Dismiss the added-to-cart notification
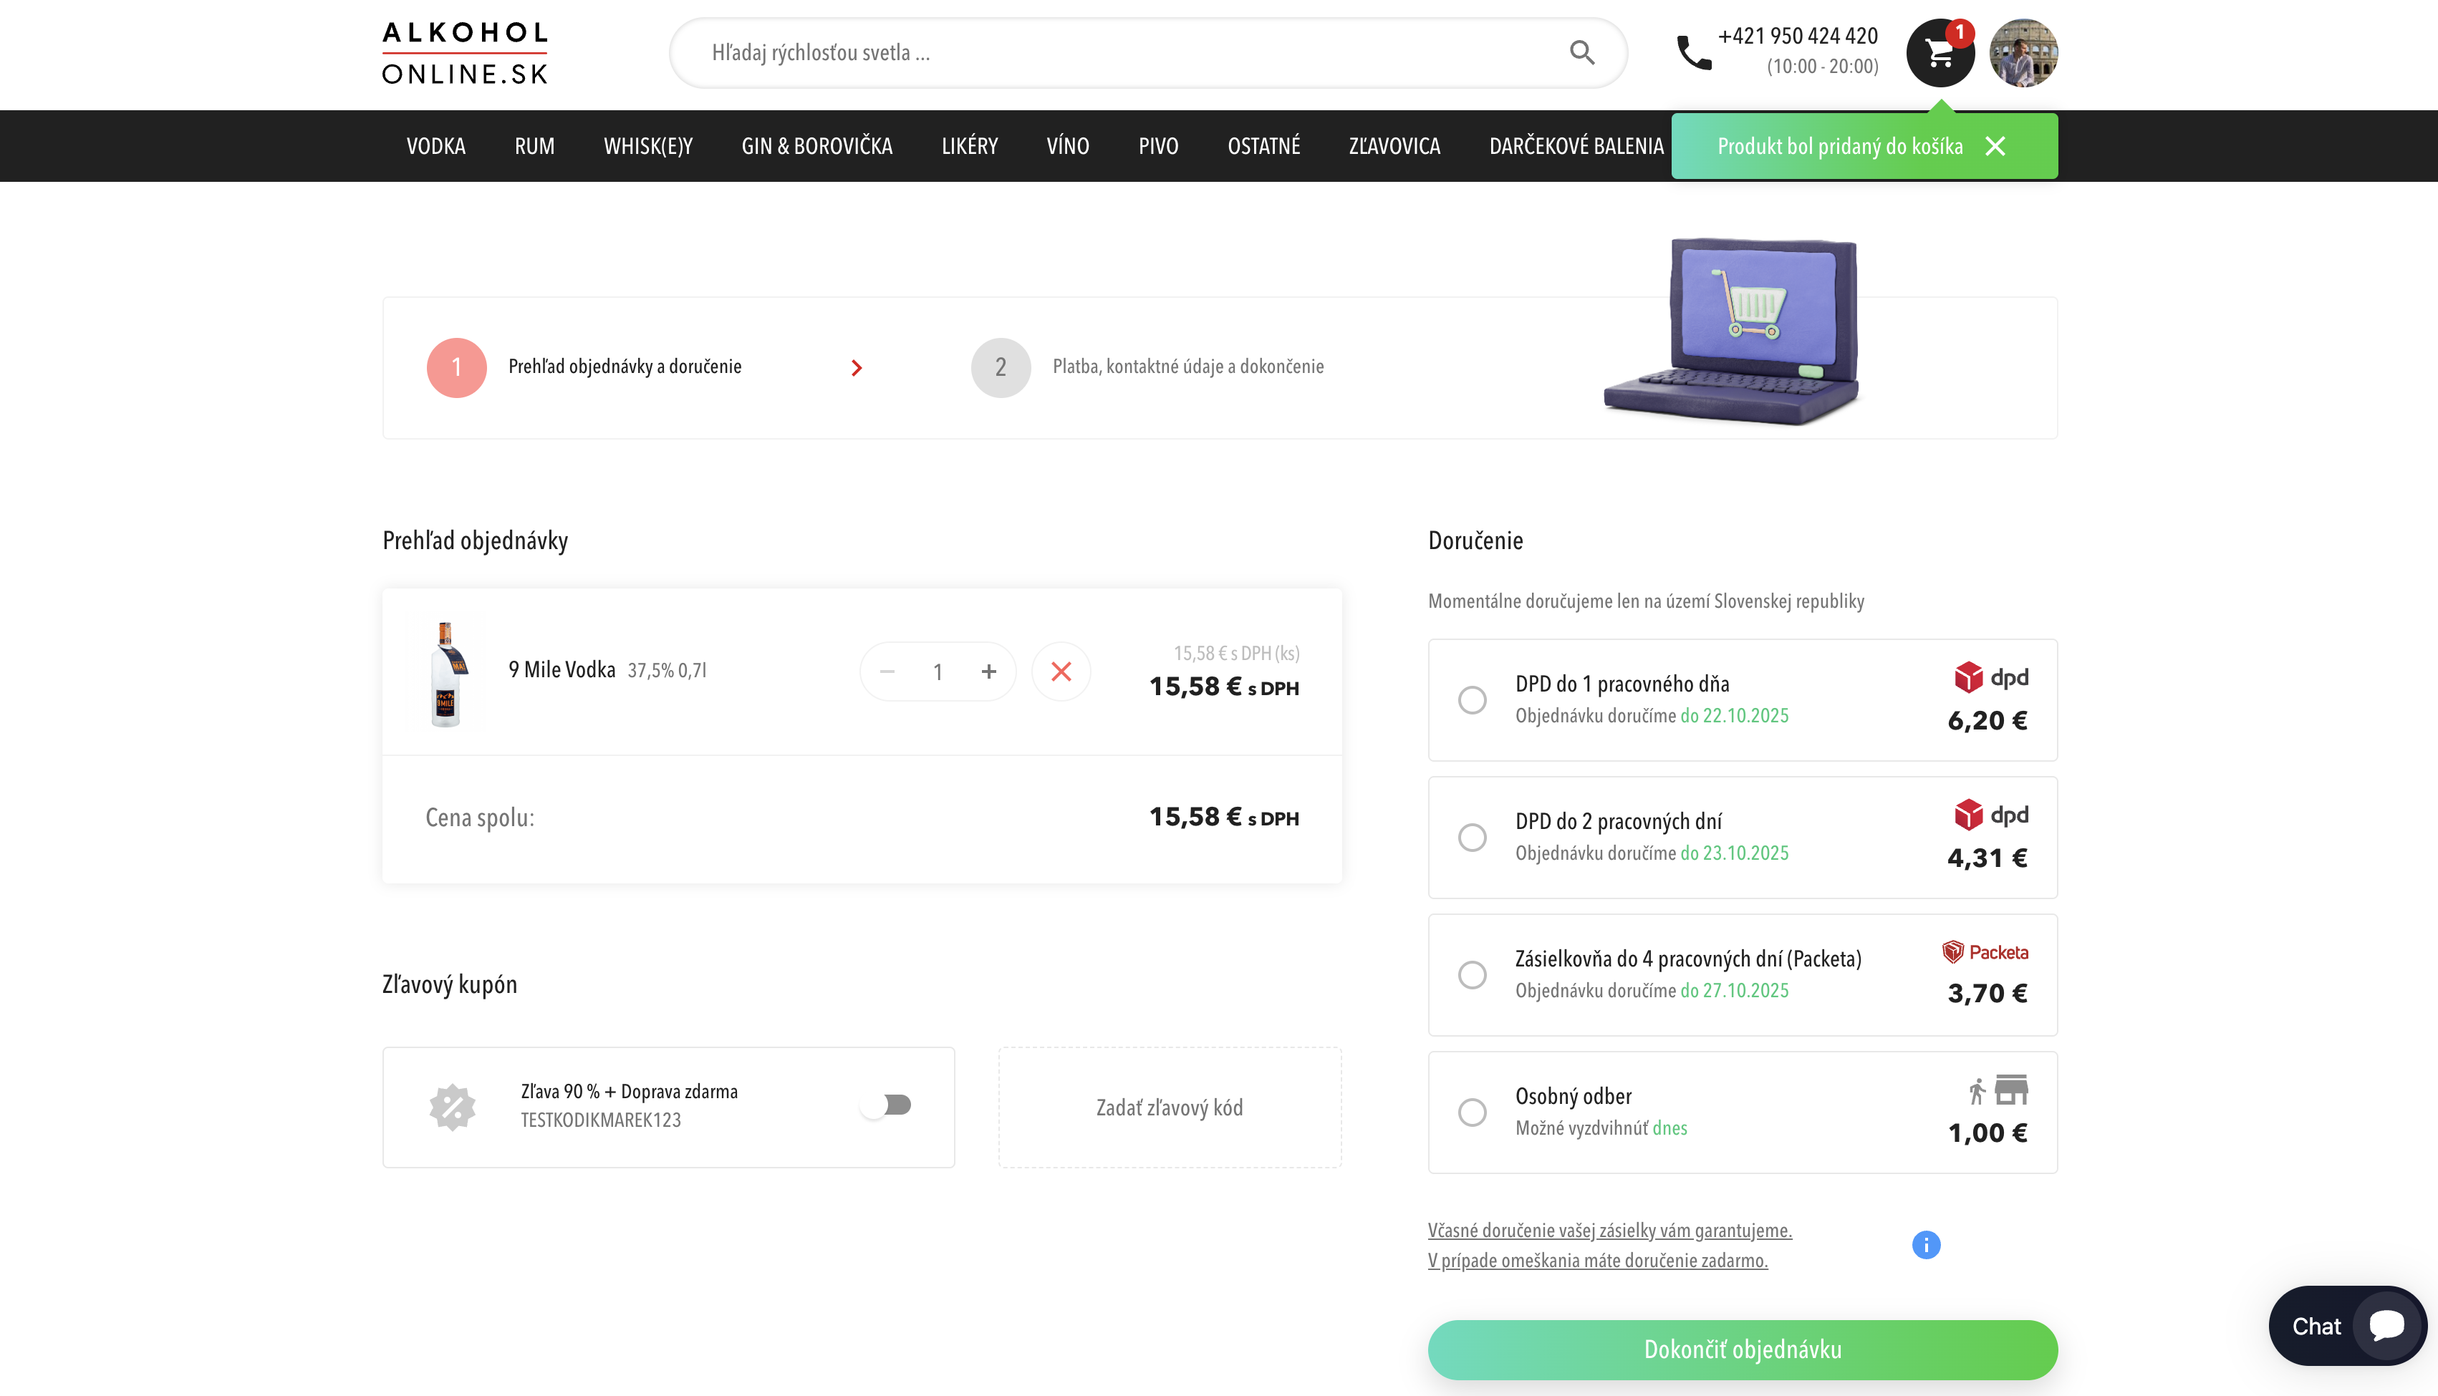 click(x=1995, y=146)
